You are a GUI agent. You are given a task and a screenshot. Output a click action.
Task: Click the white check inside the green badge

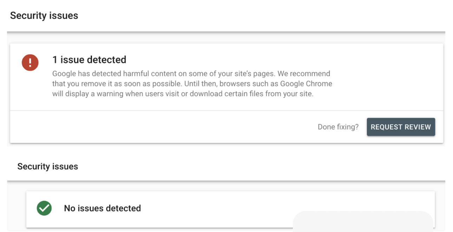[44, 208]
